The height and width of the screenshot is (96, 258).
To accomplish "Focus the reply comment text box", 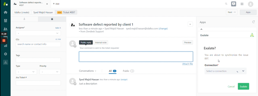I will point(136,57).
